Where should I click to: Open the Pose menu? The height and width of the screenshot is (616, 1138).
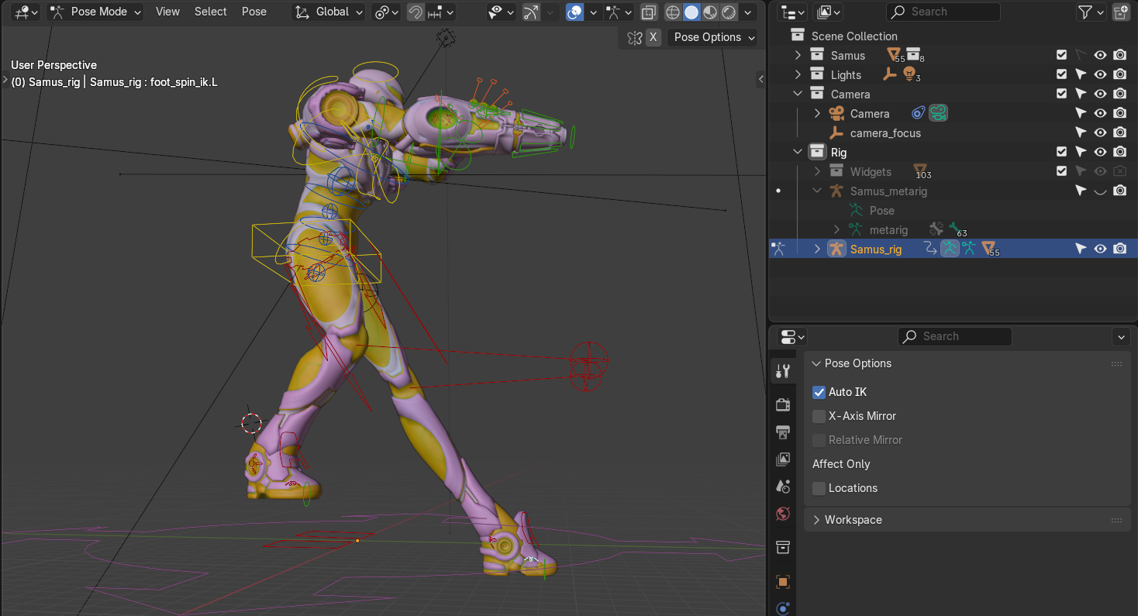(x=253, y=12)
